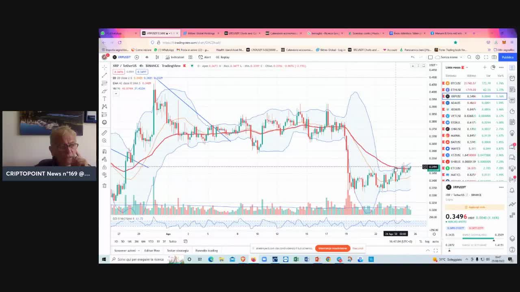Select the YTD date range
This screenshot has height=292, width=520.
pos(151,241)
